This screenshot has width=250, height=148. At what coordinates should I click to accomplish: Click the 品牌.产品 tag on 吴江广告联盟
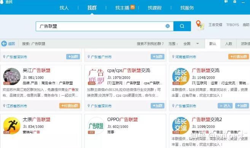[30, 83]
